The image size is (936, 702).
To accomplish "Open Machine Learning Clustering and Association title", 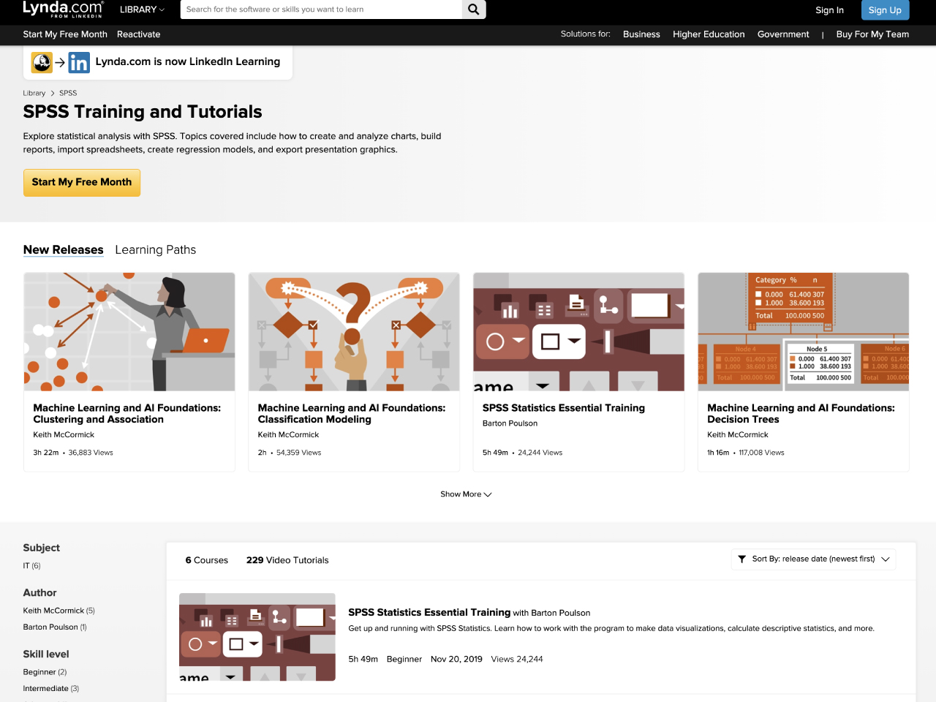I will pyautogui.click(x=127, y=414).
